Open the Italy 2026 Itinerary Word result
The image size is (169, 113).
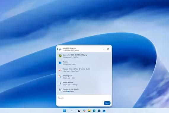(84, 49)
